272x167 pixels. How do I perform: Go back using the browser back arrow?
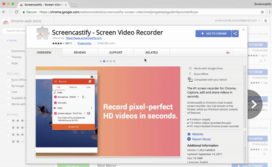pyautogui.click(x=4, y=12)
